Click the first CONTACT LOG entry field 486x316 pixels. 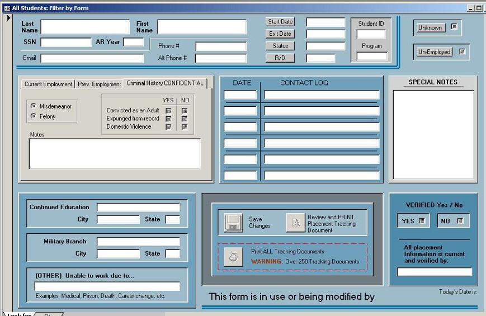(x=322, y=95)
